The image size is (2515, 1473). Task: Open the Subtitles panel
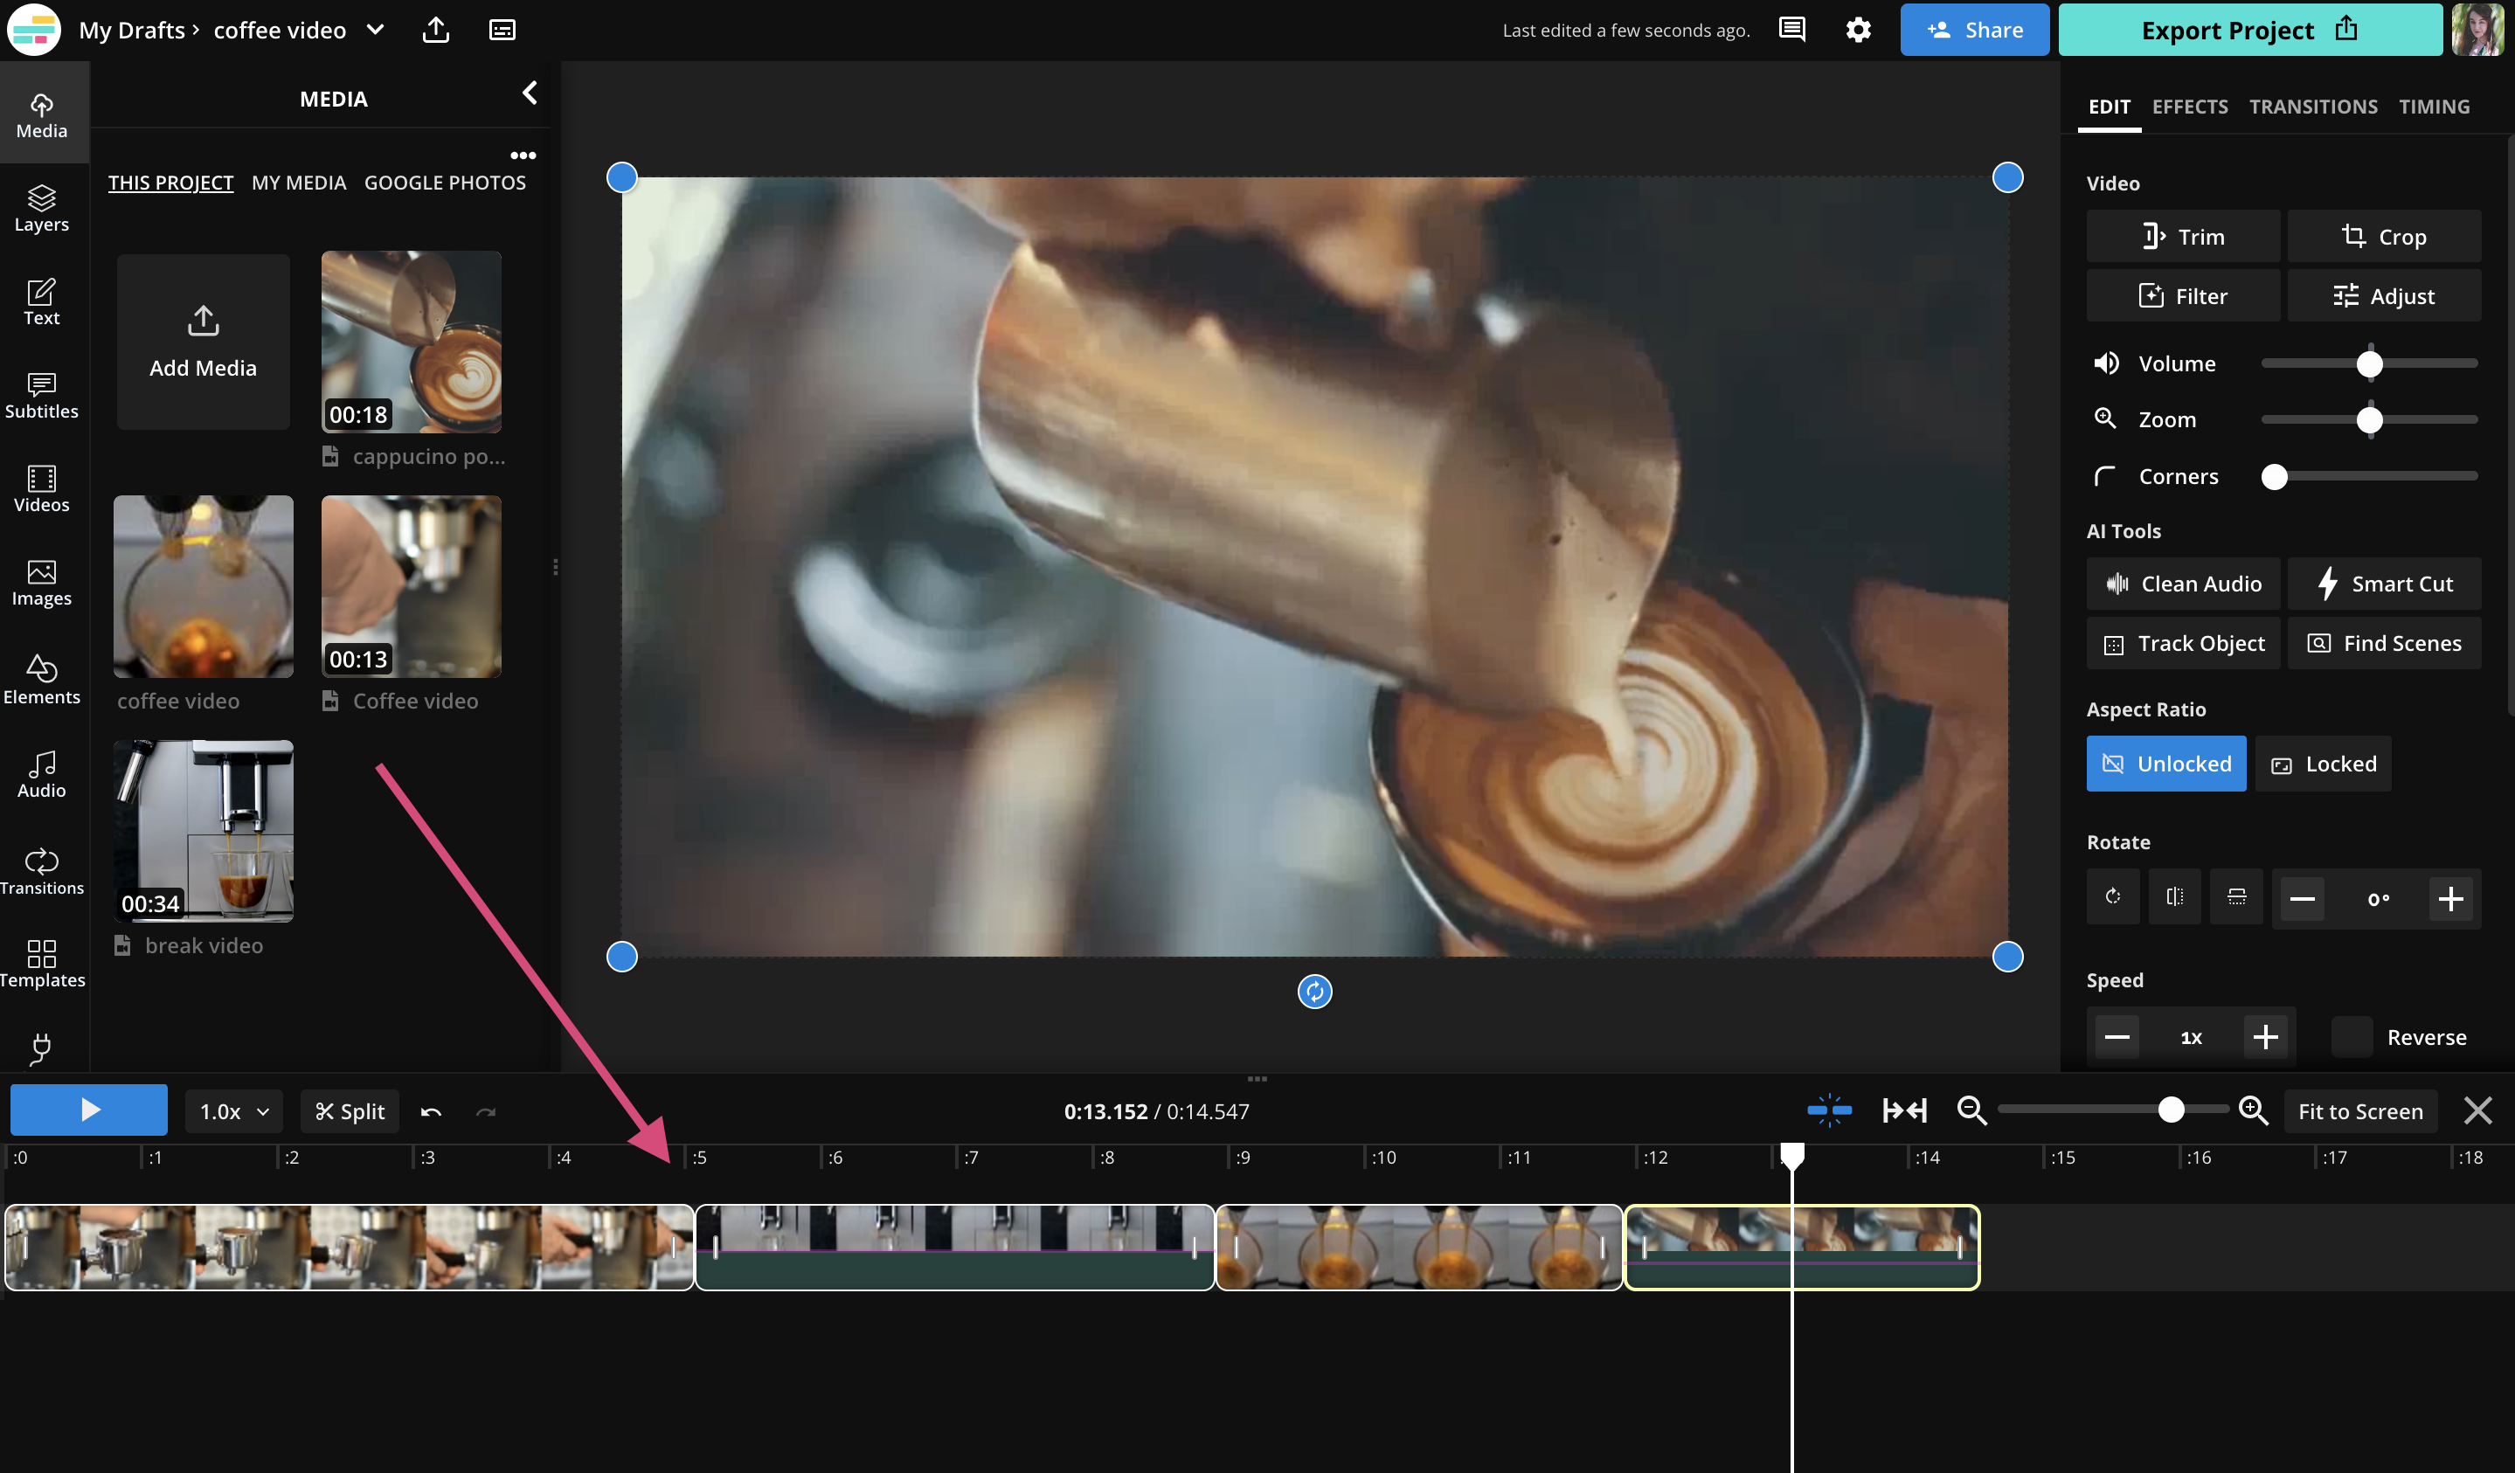click(41, 395)
